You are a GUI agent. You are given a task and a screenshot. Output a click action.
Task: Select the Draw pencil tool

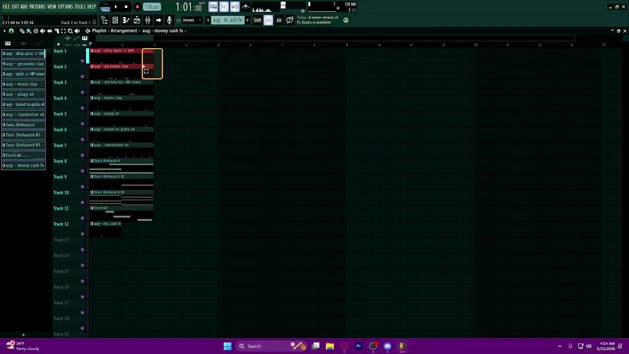point(22,31)
